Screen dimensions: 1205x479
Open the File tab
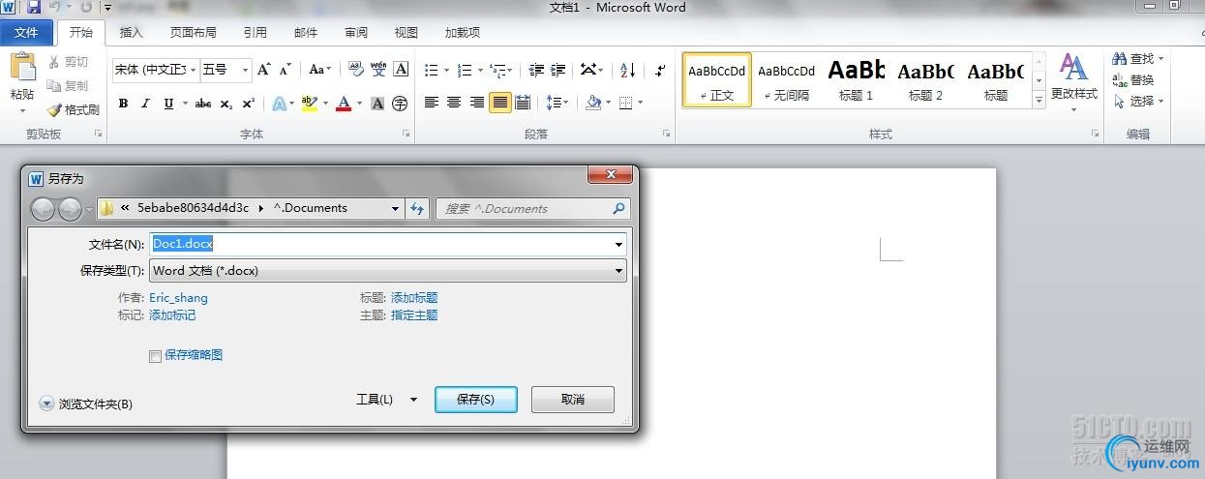click(x=26, y=33)
